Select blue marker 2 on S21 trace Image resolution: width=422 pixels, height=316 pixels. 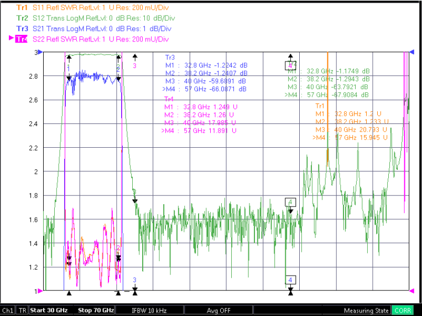coord(118,69)
